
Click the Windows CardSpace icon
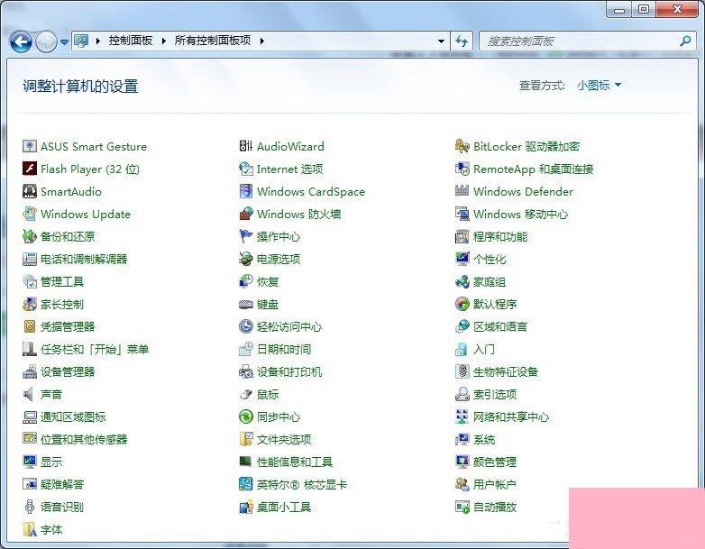click(246, 191)
